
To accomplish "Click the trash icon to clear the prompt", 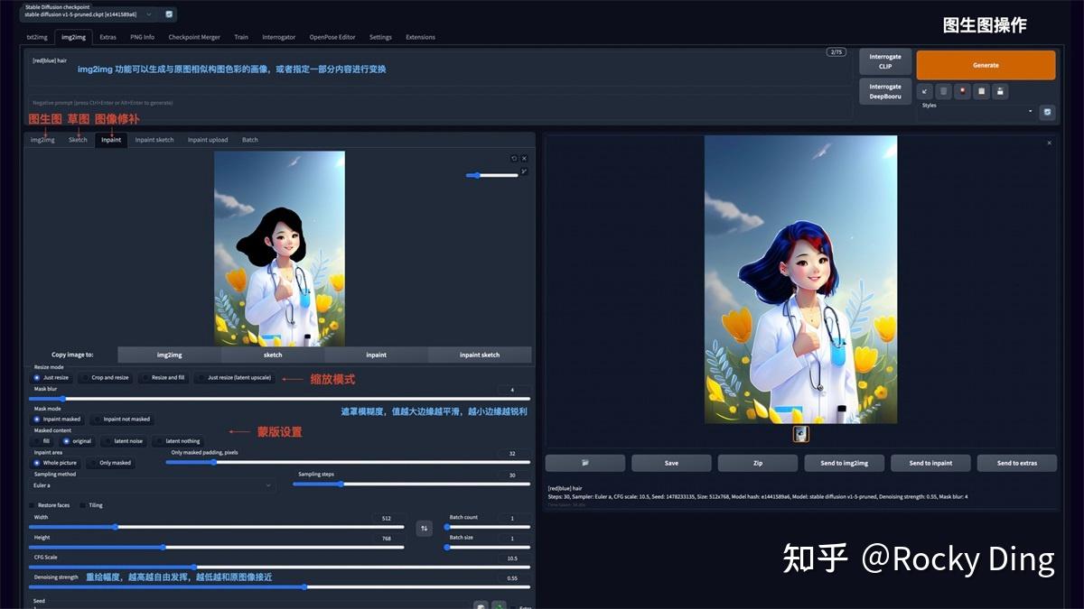I will pos(943,91).
